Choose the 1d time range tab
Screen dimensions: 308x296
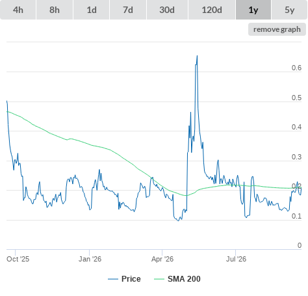click(92, 10)
